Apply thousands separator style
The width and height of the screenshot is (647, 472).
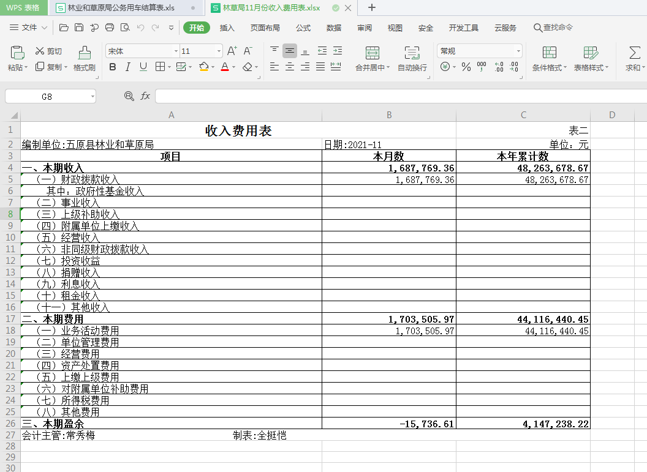click(x=482, y=67)
